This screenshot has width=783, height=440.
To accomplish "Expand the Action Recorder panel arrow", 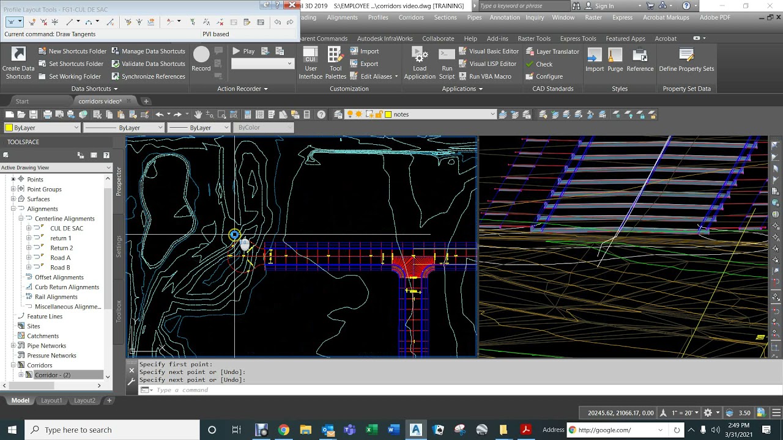I will point(265,89).
